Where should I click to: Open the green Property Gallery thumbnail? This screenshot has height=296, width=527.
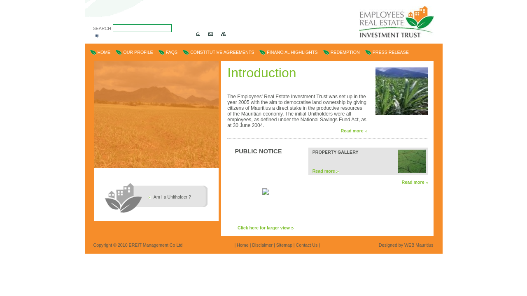(412, 161)
